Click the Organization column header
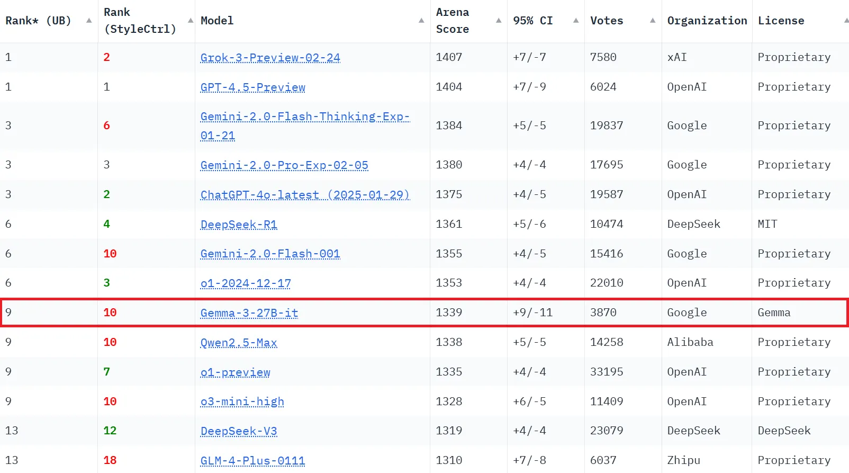 pyautogui.click(x=707, y=21)
